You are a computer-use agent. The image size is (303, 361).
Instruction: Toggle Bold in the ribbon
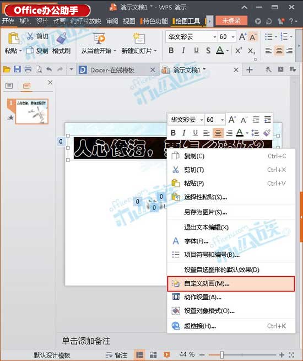(x=171, y=50)
